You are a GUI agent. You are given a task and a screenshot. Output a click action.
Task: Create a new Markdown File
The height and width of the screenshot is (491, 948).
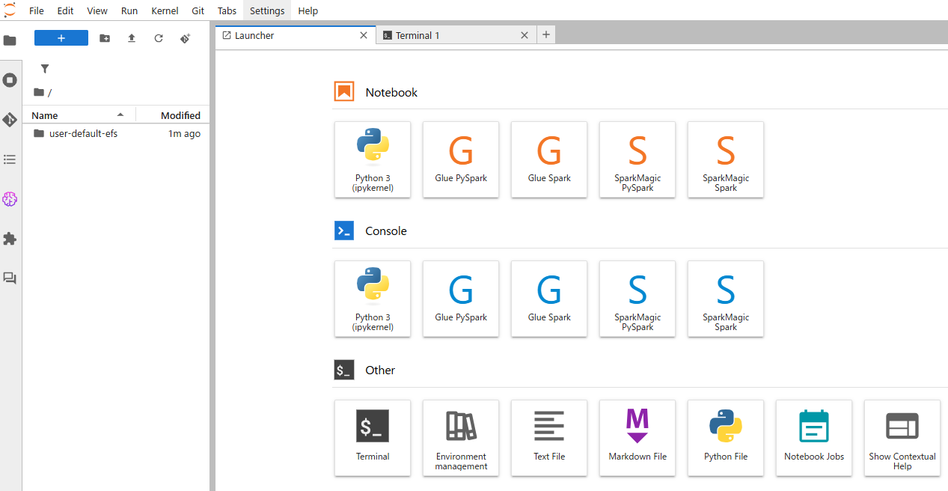click(637, 438)
